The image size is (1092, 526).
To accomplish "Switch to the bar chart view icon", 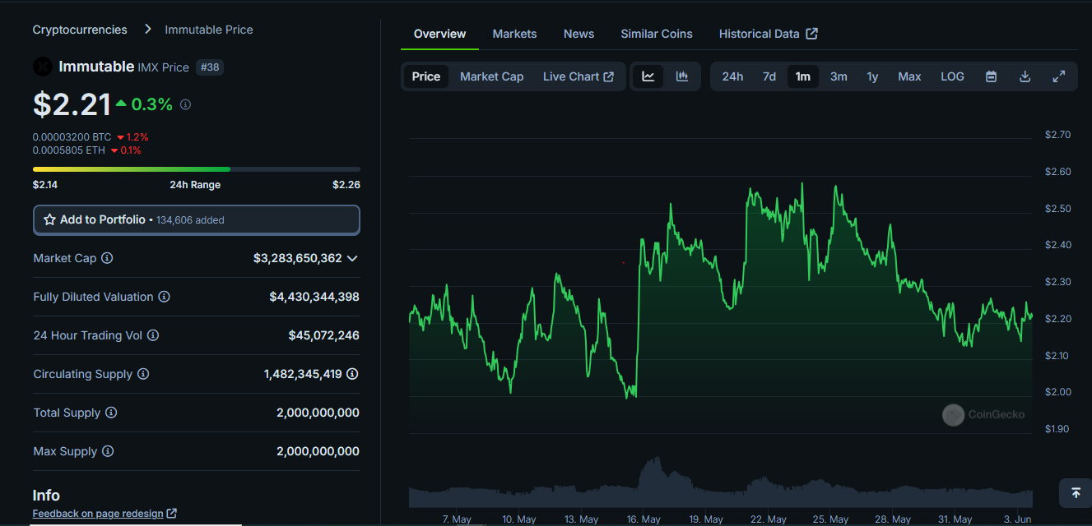I will [x=681, y=76].
